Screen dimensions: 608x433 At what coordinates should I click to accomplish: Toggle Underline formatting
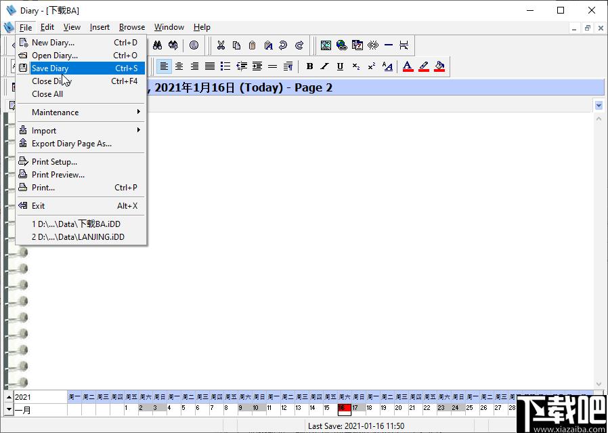[340, 66]
